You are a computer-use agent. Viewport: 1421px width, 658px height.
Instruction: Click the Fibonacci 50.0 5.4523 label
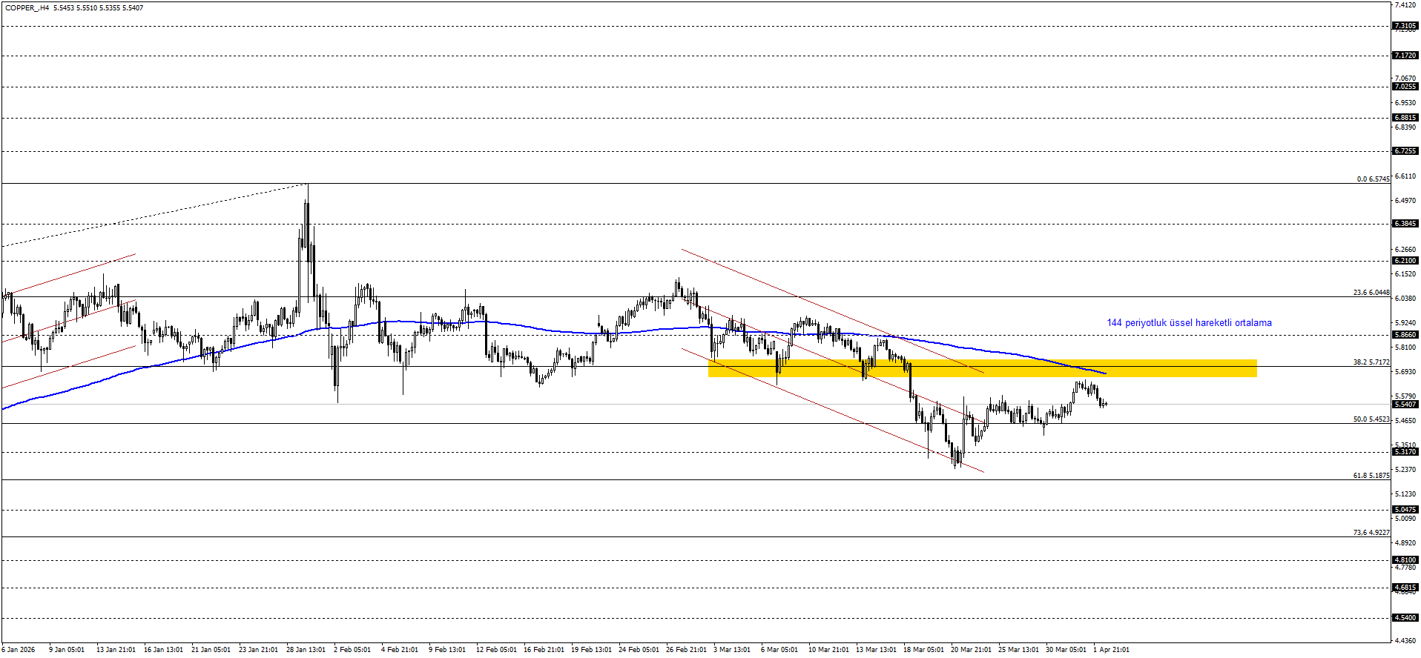click(x=1371, y=419)
